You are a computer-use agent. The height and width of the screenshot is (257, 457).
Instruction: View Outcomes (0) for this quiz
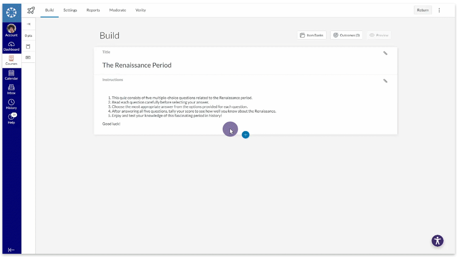[x=346, y=35]
